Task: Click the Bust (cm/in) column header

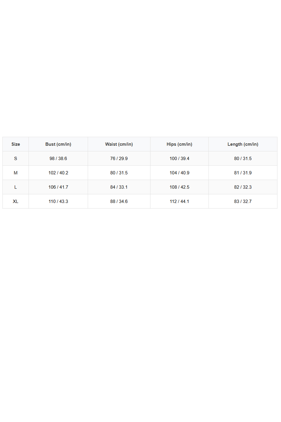Action: coord(58,144)
